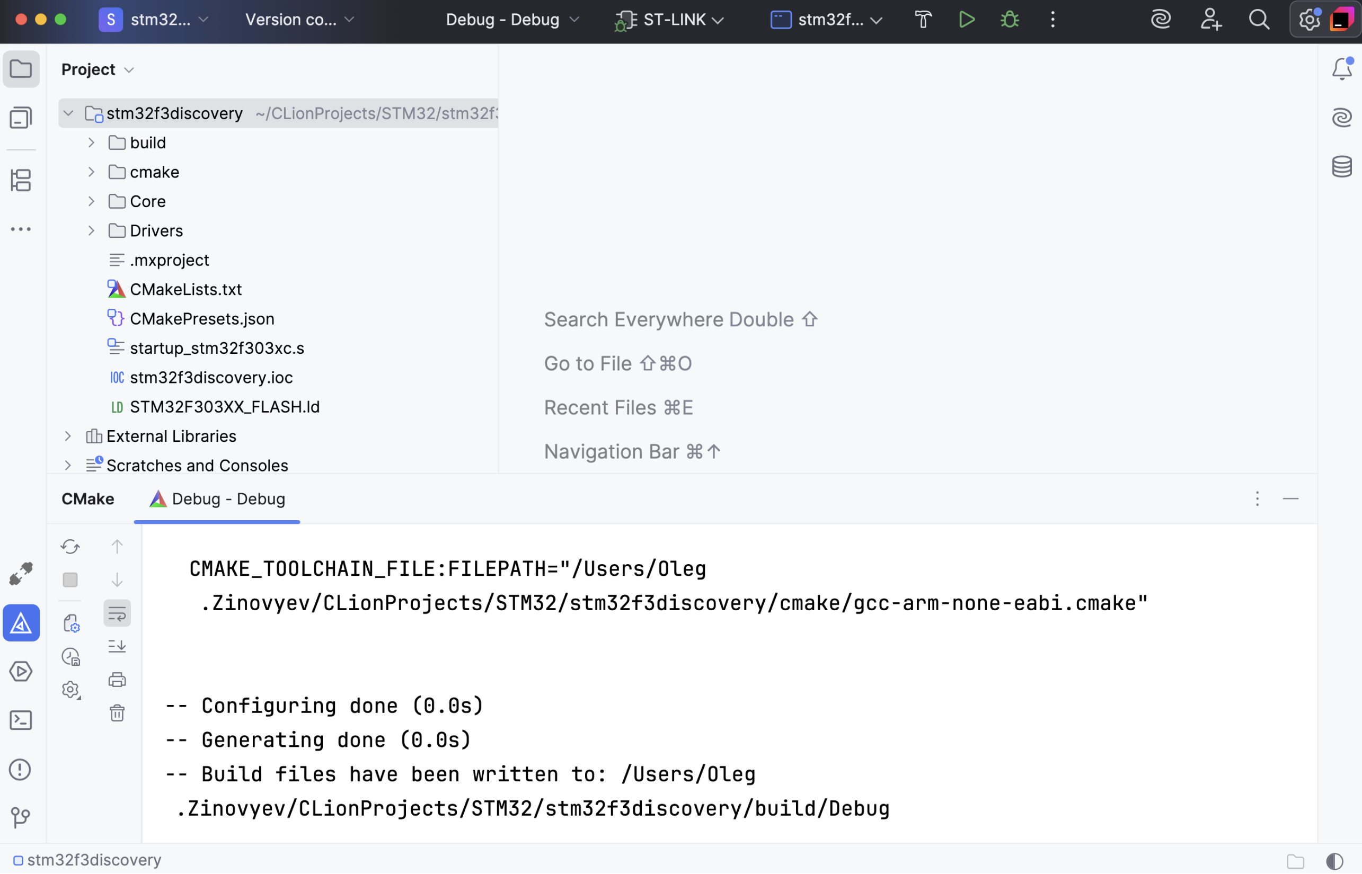Reload the CMake project

coord(70,547)
